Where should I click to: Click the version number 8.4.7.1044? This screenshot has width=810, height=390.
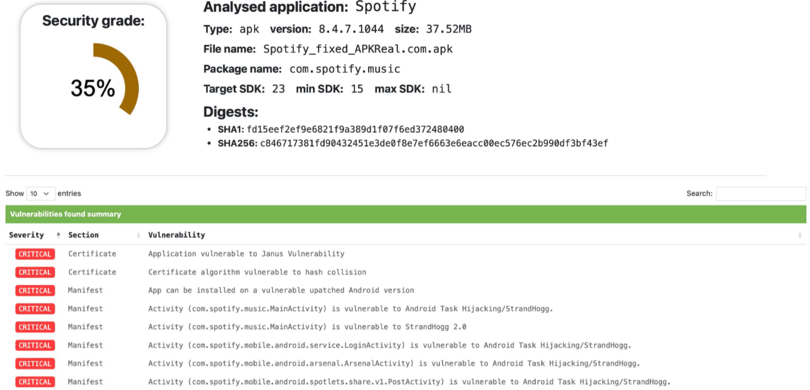click(351, 29)
